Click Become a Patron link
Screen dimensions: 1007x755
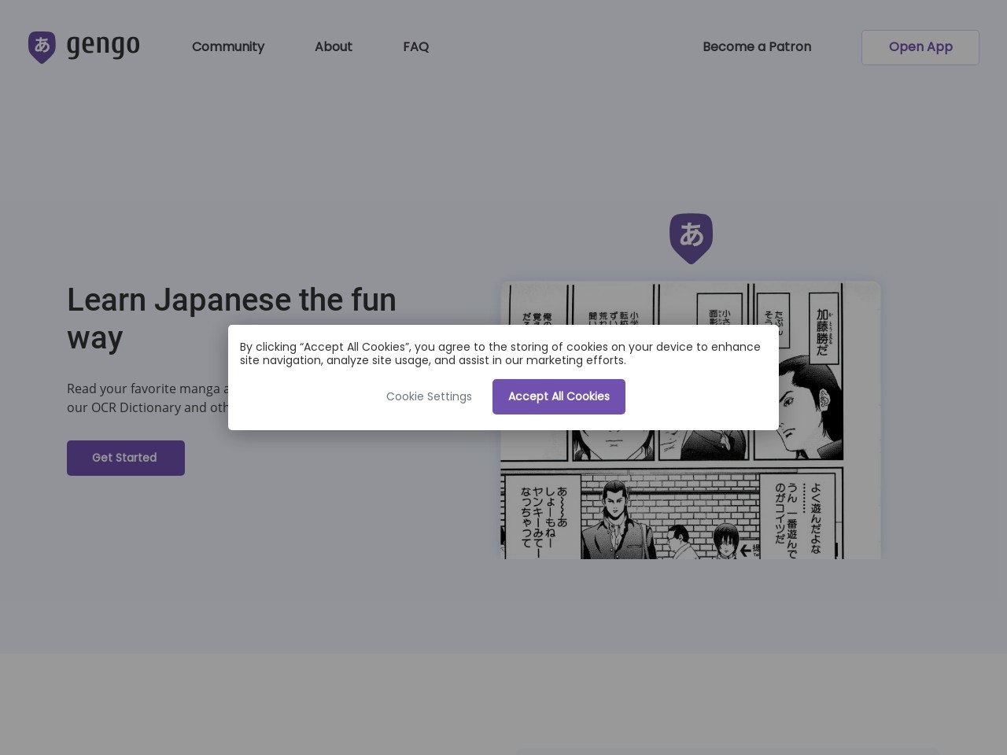pyautogui.click(x=757, y=47)
